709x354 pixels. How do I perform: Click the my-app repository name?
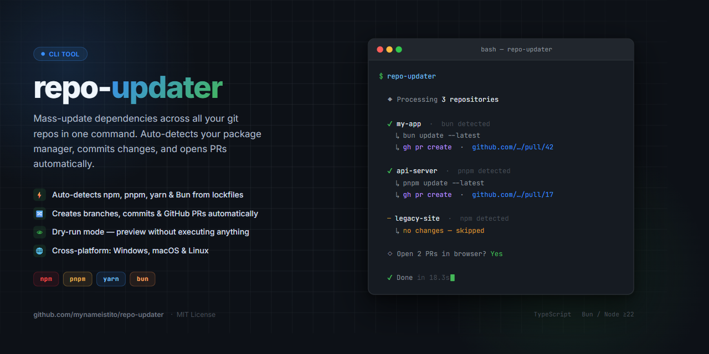point(409,124)
